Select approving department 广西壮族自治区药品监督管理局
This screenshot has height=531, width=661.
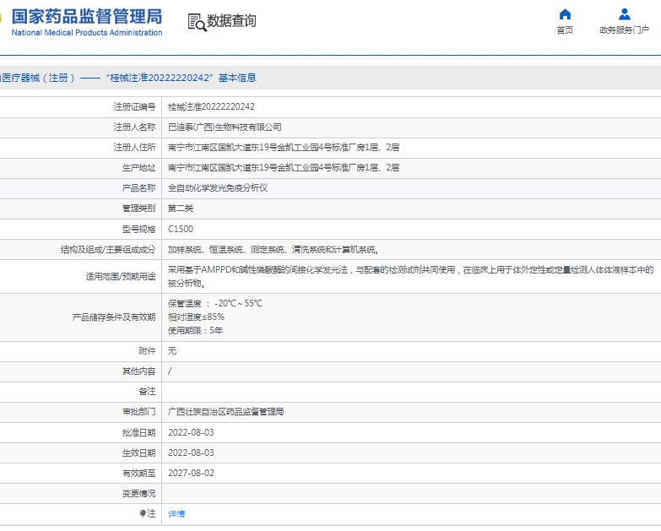pos(225,411)
